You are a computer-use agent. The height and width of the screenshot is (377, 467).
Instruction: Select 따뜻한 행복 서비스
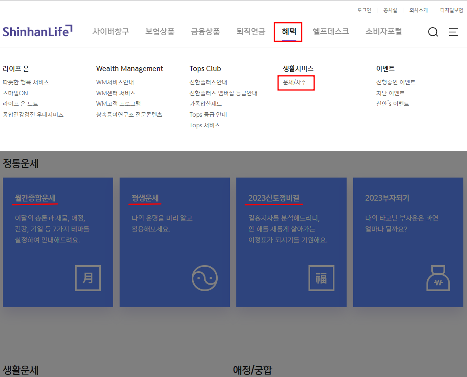click(26, 82)
